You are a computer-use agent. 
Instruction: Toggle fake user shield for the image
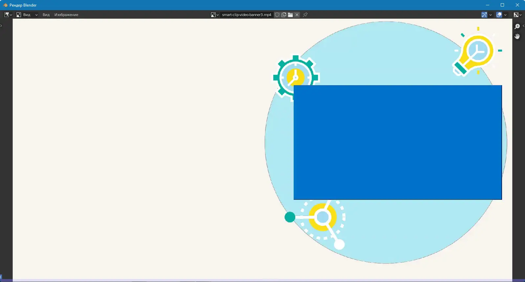[x=277, y=15]
